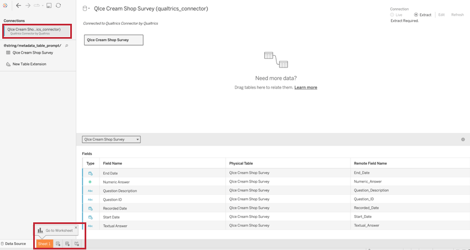Click the Textual_Answer remote field name
Image resolution: width=470 pixels, height=250 pixels.
367,226
